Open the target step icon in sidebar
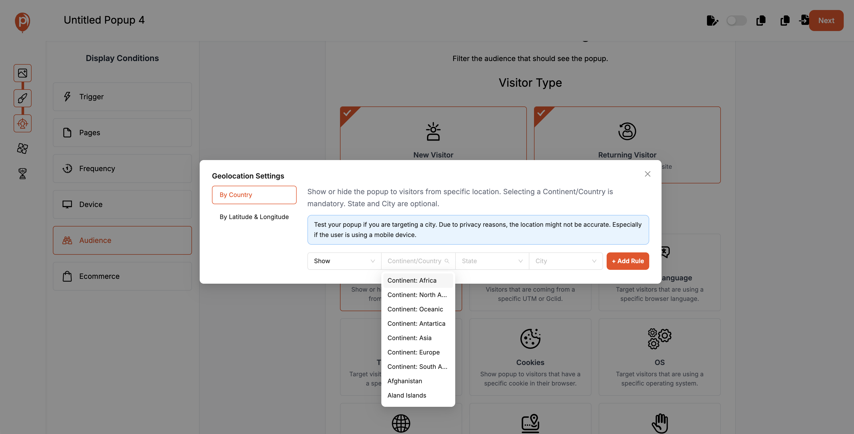The width and height of the screenshot is (854, 434). 23,124
